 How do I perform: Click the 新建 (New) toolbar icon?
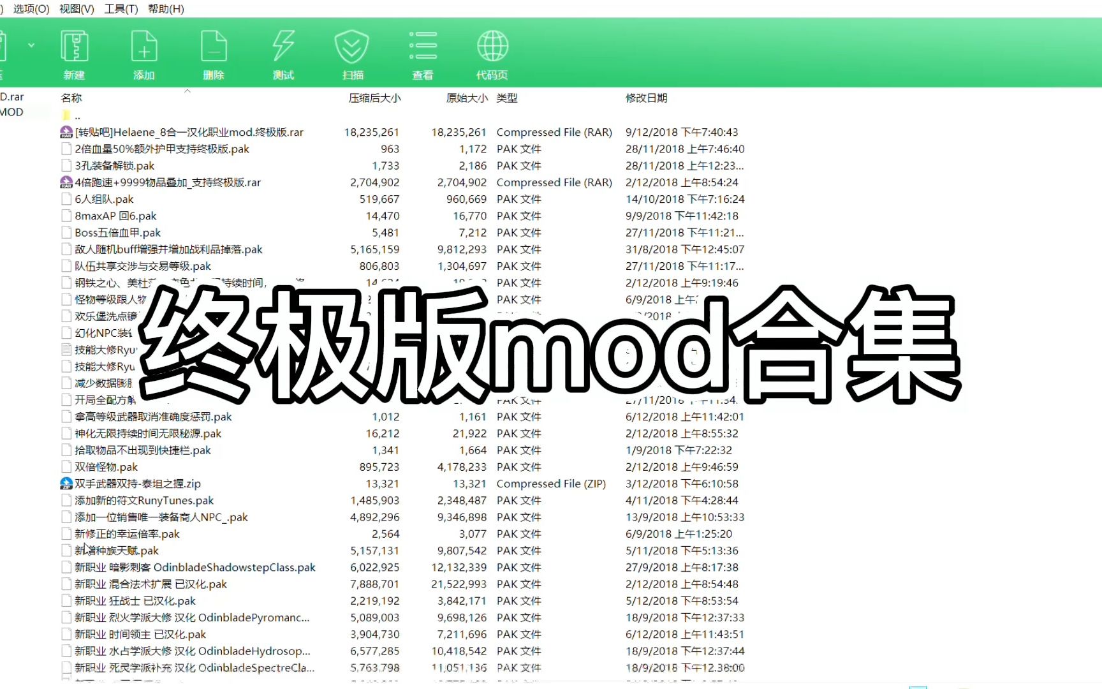[x=75, y=55]
